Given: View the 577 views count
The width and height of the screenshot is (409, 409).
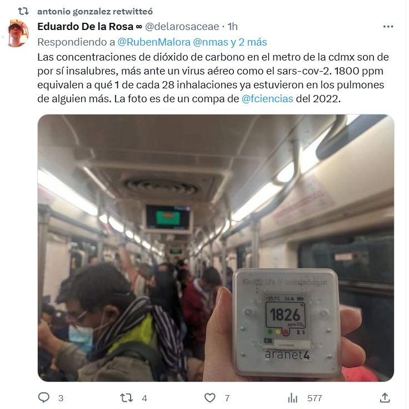Looking at the screenshot, I should click(x=315, y=398).
